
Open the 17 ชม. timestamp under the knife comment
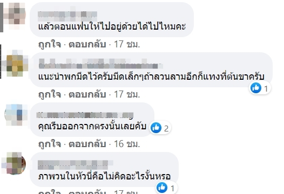[x=127, y=94]
